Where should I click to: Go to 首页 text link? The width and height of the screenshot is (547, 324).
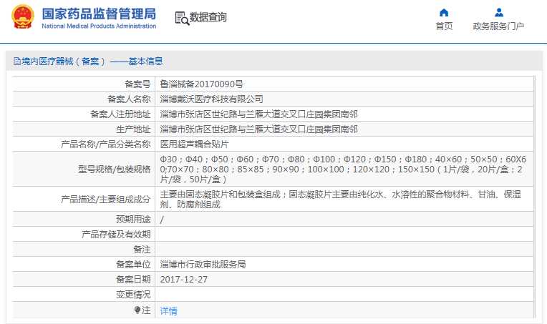click(x=444, y=26)
